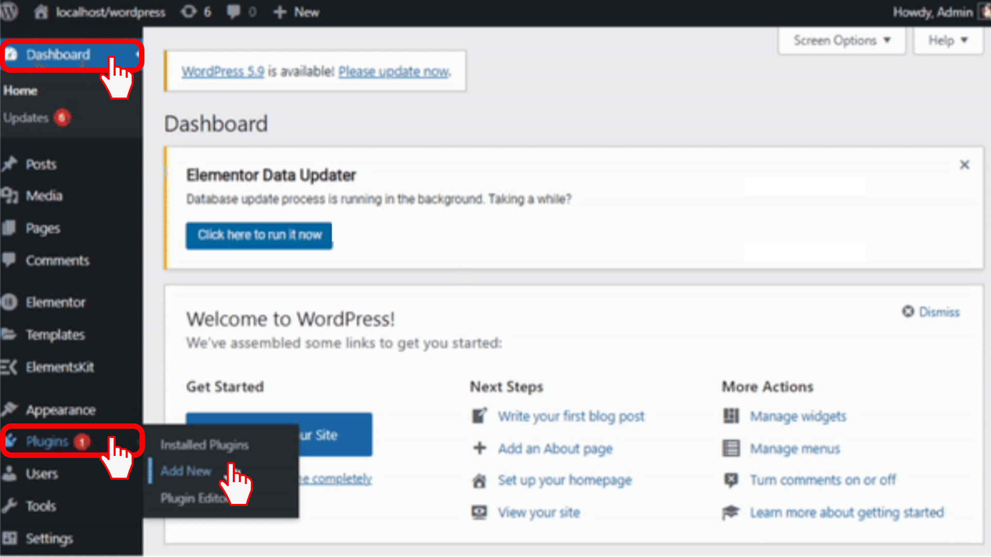
Task: Click the plus New icon in admin bar
Action: pyautogui.click(x=280, y=12)
